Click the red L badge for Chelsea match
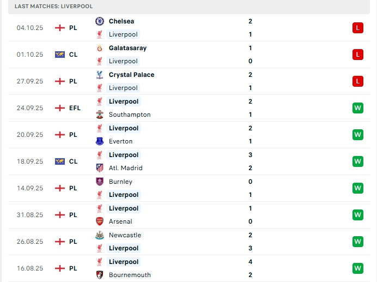This screenshot has height=282, width=377. click(357, 28)
